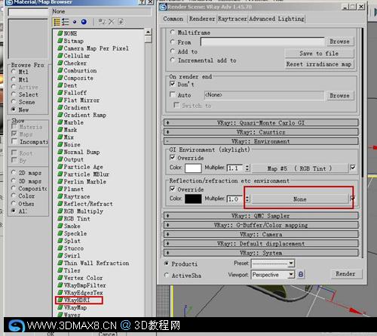Choose the Reflect/Refract map entry
This screenshot has height=336, width=377.
[x=88, y=204]
